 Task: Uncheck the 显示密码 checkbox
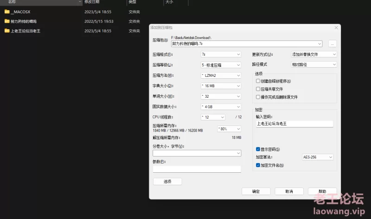258,150
